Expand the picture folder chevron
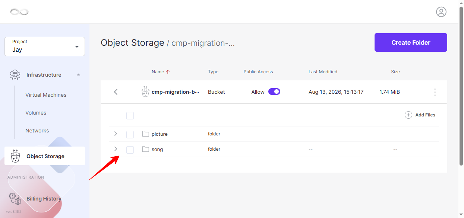The image size is (464, 218). point(116,134)
